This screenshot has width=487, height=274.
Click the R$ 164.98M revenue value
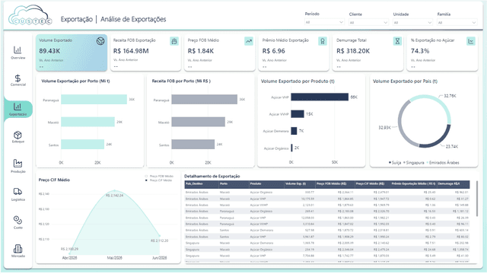point(131,51)
